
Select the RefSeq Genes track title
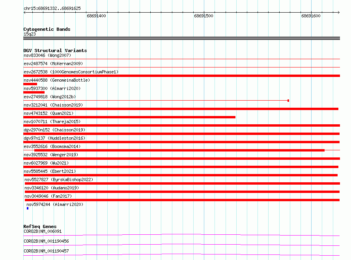(40, 226)
